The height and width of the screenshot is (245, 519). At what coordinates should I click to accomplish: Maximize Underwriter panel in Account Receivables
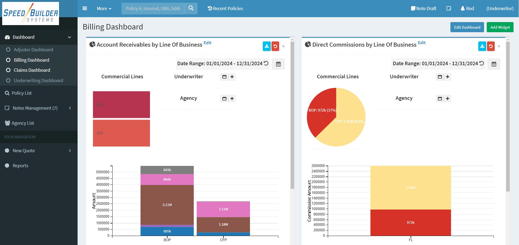click(224, 77)
